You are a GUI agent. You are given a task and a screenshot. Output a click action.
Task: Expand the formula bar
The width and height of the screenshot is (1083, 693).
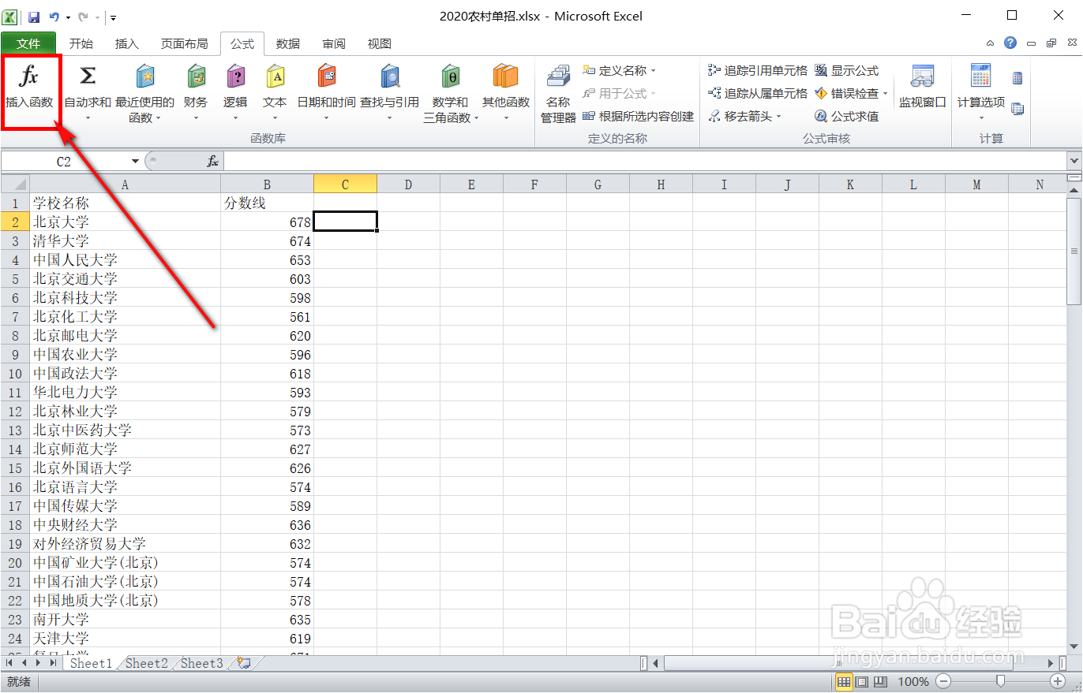pyautogui.click(x=1074, y=162)
